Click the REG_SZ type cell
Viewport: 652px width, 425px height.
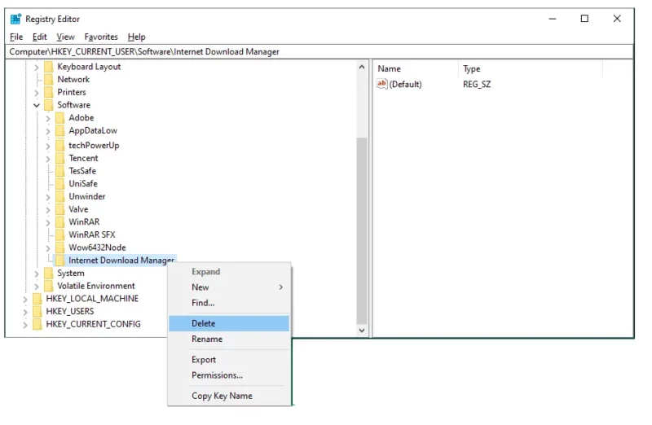[477, 85]
